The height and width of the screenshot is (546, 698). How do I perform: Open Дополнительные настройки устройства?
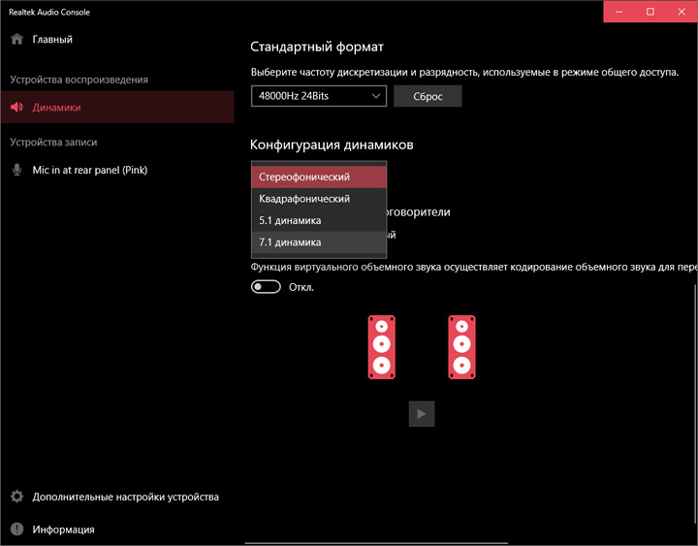[117, 497]
